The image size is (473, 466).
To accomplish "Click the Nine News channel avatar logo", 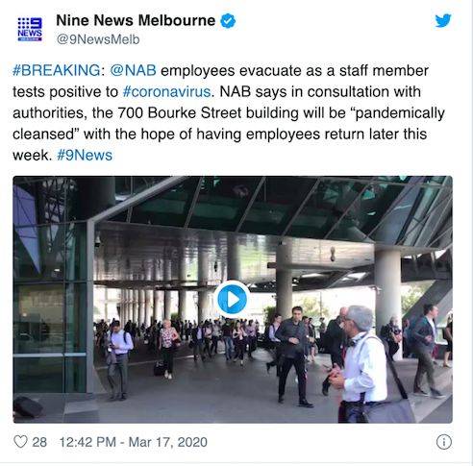I will point(30,30).
